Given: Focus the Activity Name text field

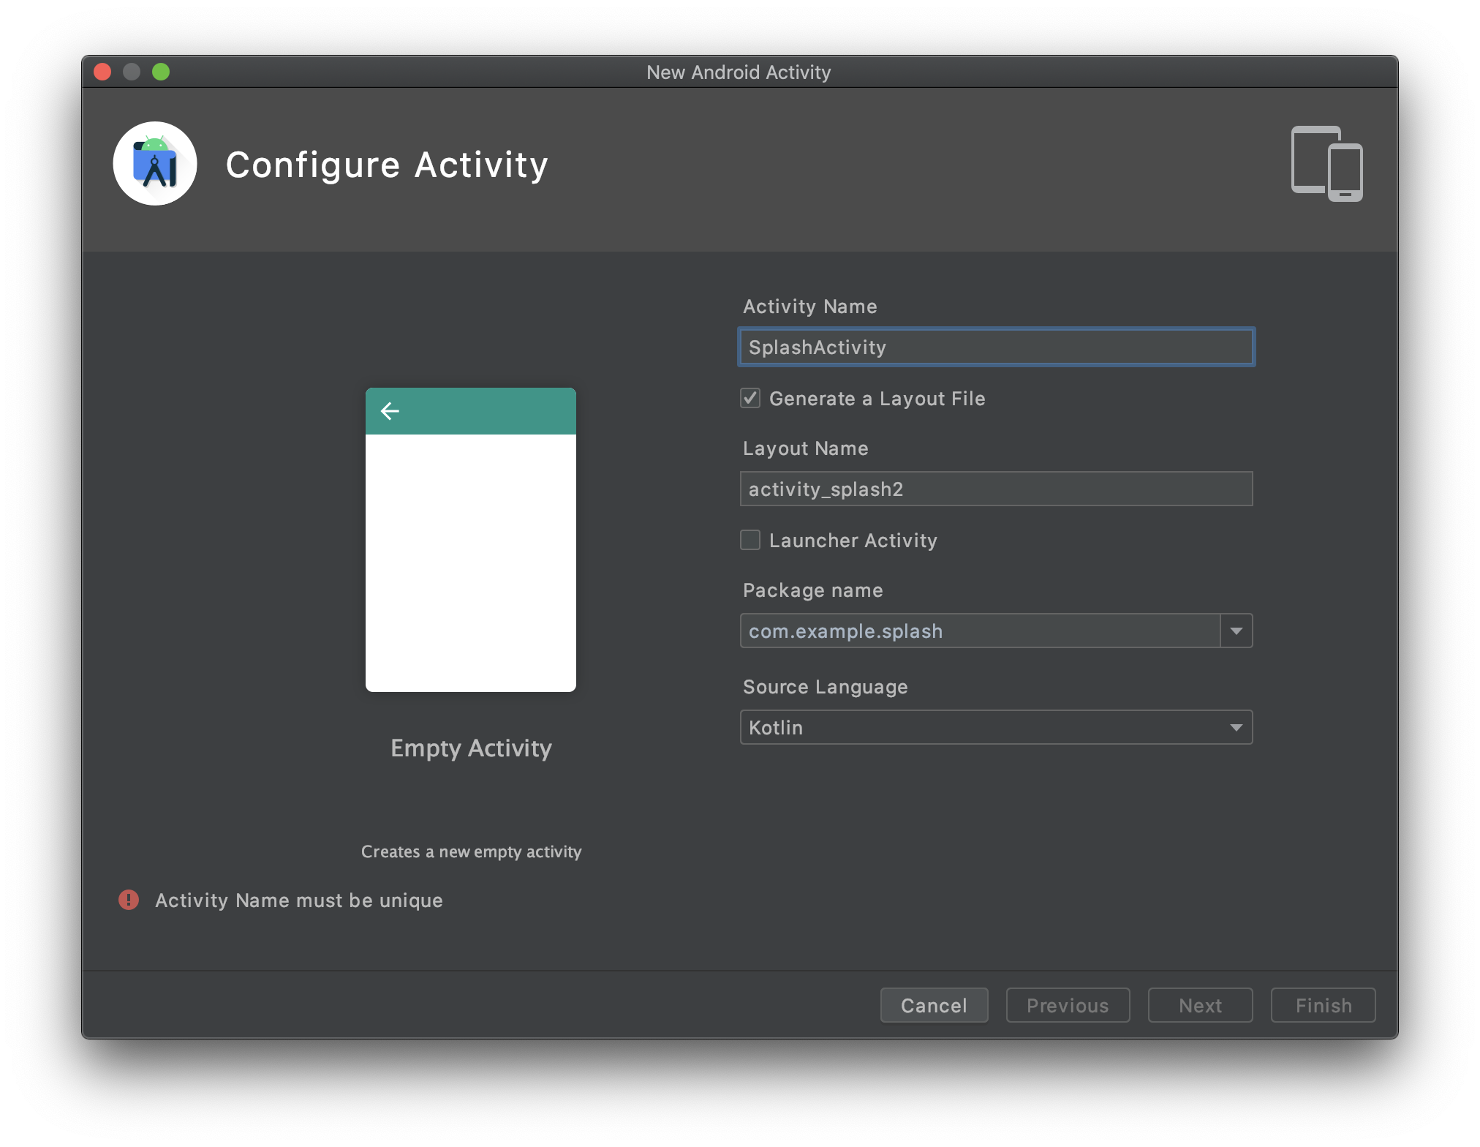Looking at the screenshot, I should (x=996, y=347).
